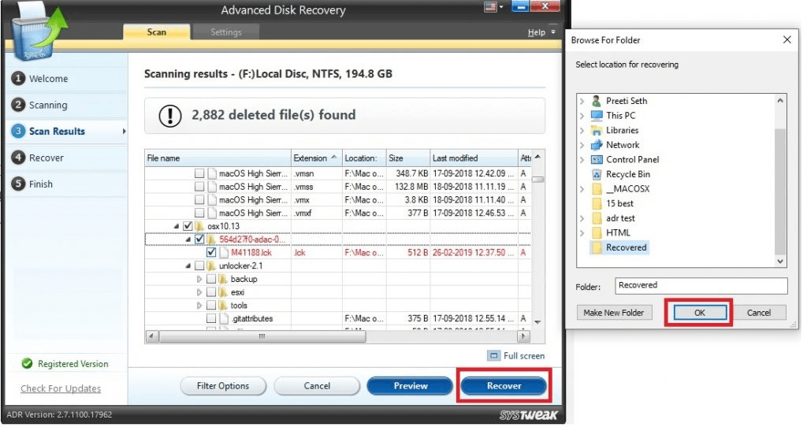
Task: Select the This PC icon
Action: 597,115
